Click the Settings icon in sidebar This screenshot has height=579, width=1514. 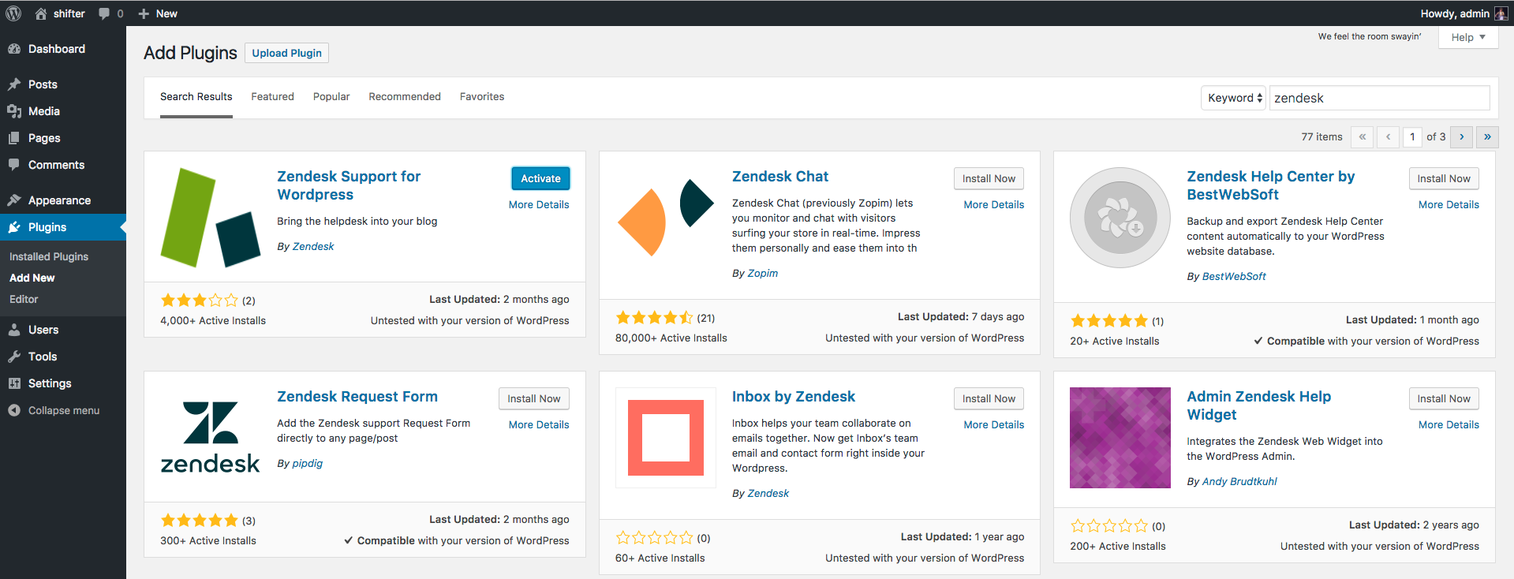14,383
